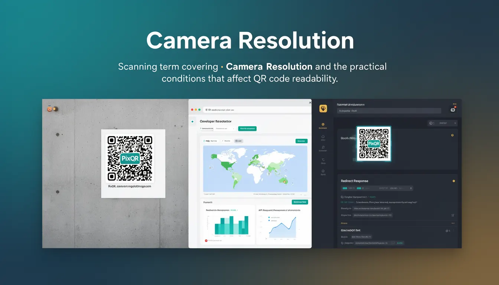The width and height of the screenshot is (499, 285).
Task: Click the world map in the browser window
Action: coord(255,168)
